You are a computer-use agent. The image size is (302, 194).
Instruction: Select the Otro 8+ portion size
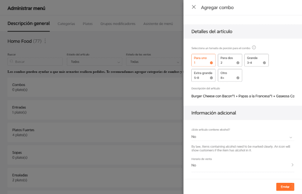[230, 75]
